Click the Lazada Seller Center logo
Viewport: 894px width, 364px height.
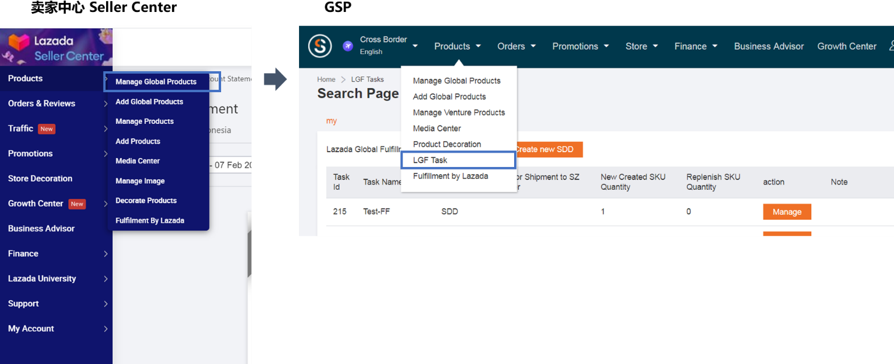click(56, 48)
